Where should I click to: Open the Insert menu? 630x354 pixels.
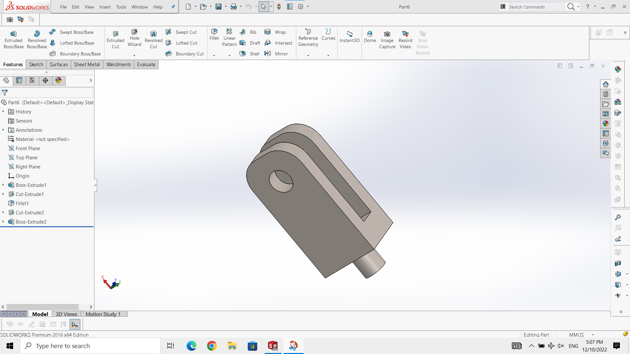(105, 7)
